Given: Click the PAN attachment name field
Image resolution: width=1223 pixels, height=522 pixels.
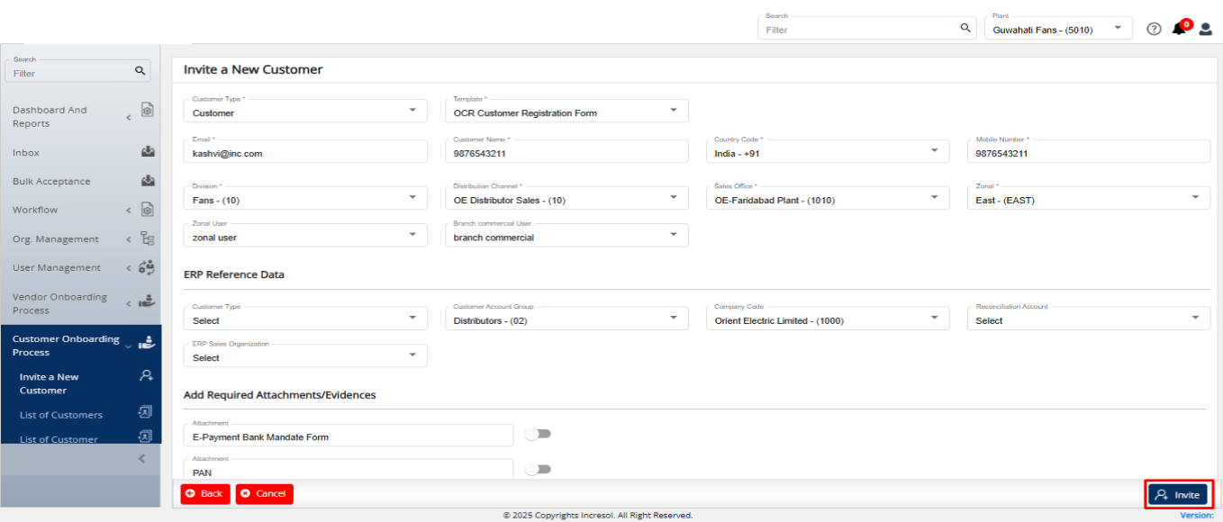Looking at the screenshot, I should (349, 469).
